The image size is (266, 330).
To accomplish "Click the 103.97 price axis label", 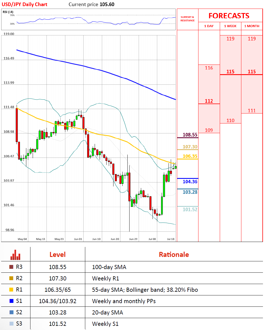I will 9,181.
